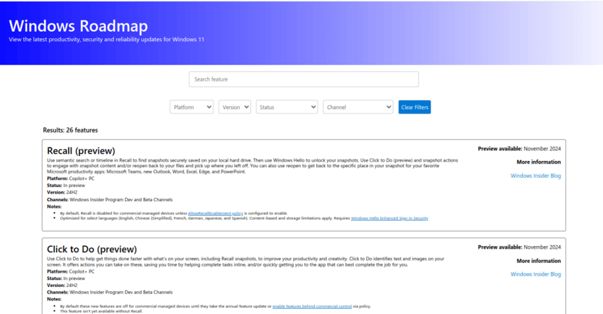Screen dimensions: 603x314
Task: Click Recall card's Status: In preview line
Action: tap(66, 186)
